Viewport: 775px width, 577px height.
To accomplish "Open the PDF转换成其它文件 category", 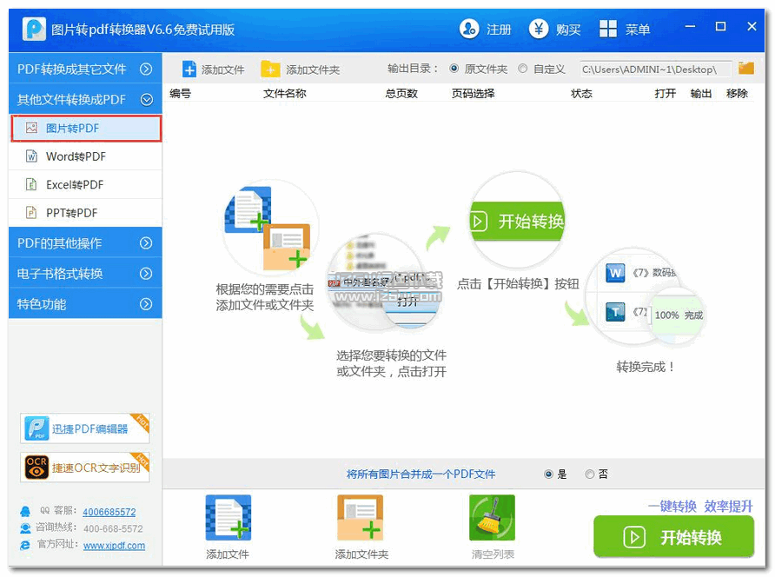I will [85, 69].
